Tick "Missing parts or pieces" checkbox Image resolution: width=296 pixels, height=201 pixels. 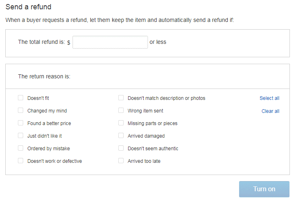coord(121,123)
